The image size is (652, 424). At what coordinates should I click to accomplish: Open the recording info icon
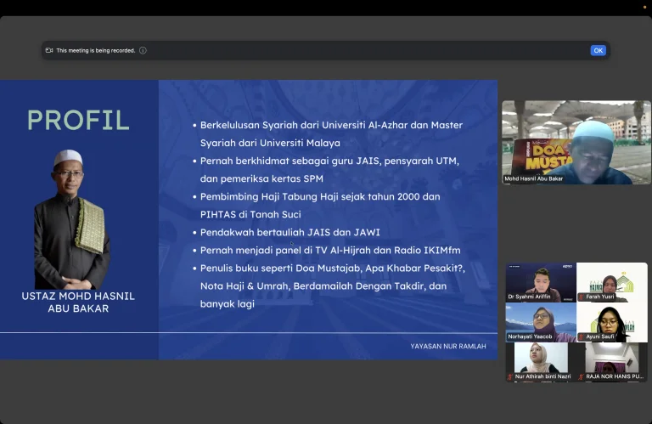(x=143, y=50)
